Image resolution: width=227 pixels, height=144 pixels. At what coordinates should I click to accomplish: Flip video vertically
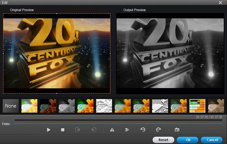point(127,130)
